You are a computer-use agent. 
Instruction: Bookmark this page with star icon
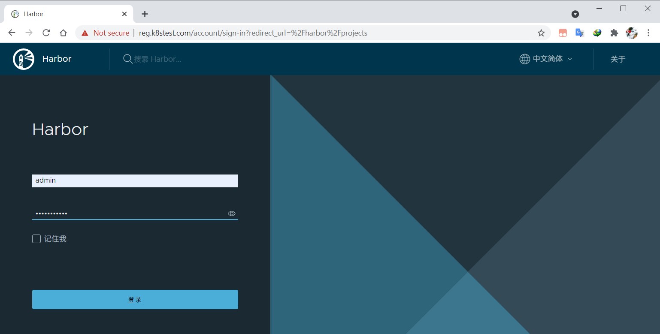541,33
